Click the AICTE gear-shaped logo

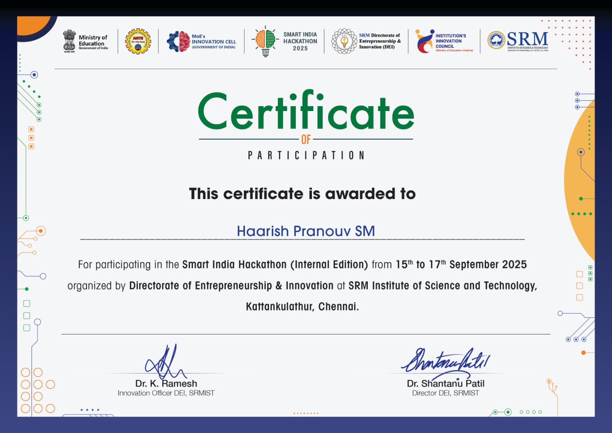(138, 41)
